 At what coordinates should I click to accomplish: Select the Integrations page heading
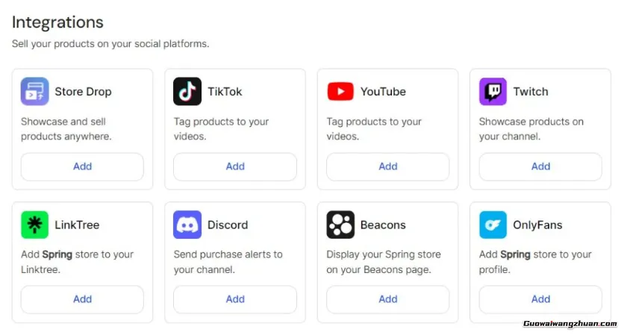(x=57, y=22)
